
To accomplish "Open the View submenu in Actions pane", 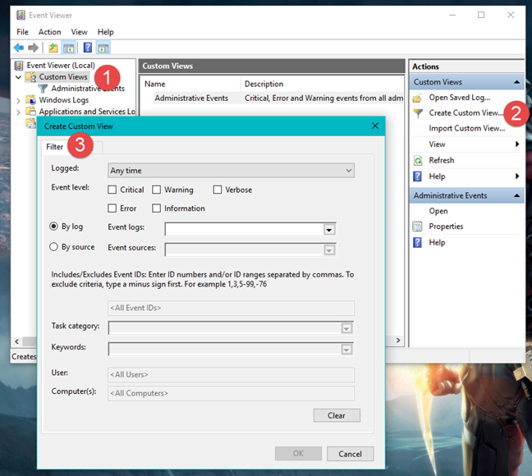I will tap(466, 144).
